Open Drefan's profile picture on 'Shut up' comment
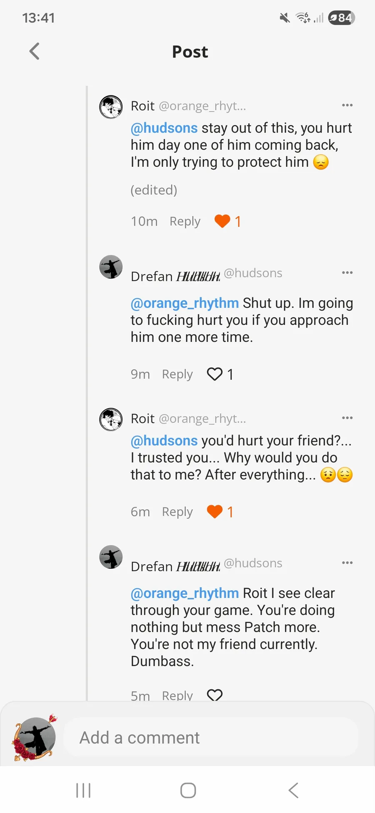 click(111, 267)
